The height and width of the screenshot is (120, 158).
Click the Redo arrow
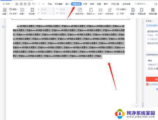click(x=39, y=4)
